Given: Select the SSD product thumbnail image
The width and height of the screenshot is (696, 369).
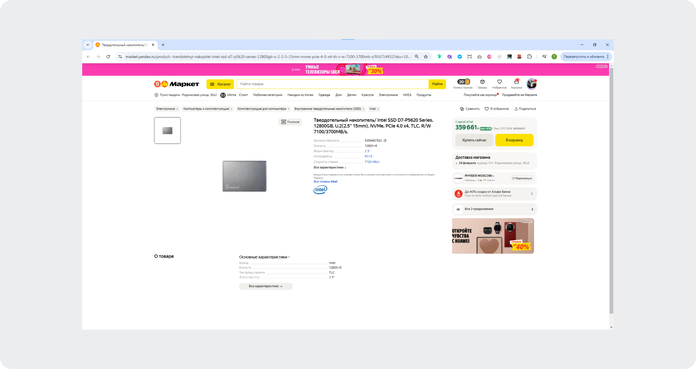Looking at the screenshot, I should pyautogui.click(x=167, y=131).
